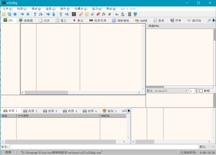This screenshot has height=155, width=216.
Task: Click the step into arrow icon
Action: click(35, 14)
